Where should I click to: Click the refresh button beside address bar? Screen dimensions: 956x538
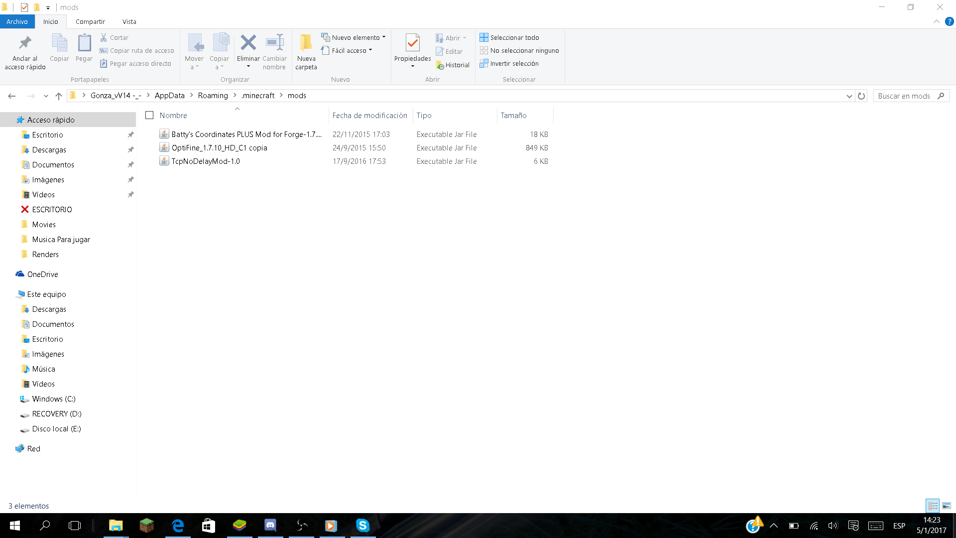coord(861,96)
